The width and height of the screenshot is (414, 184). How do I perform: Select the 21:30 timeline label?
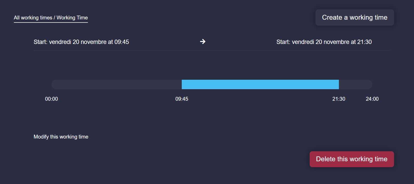(x=339, y=99)
